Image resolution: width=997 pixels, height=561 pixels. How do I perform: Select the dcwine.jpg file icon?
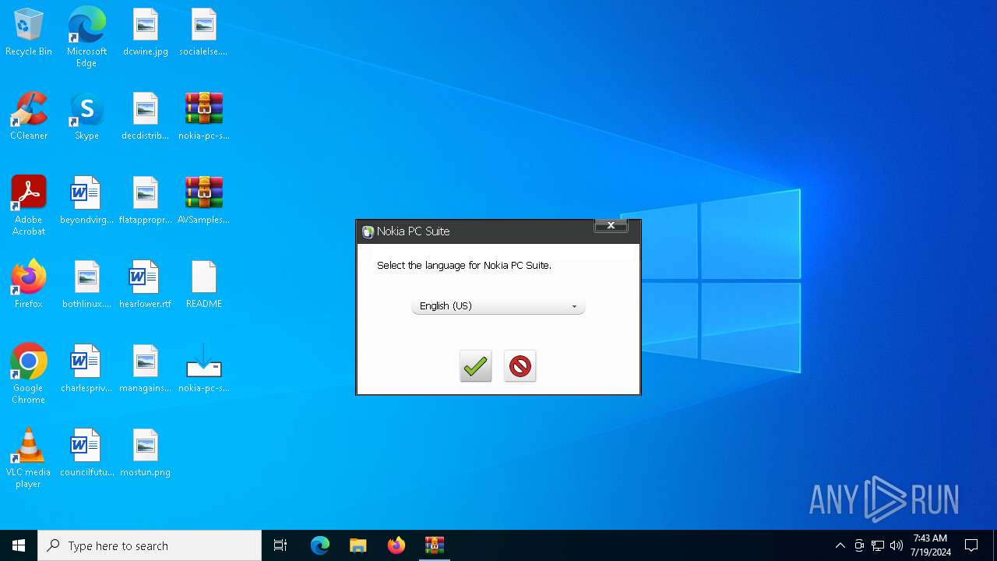[146, 33]
